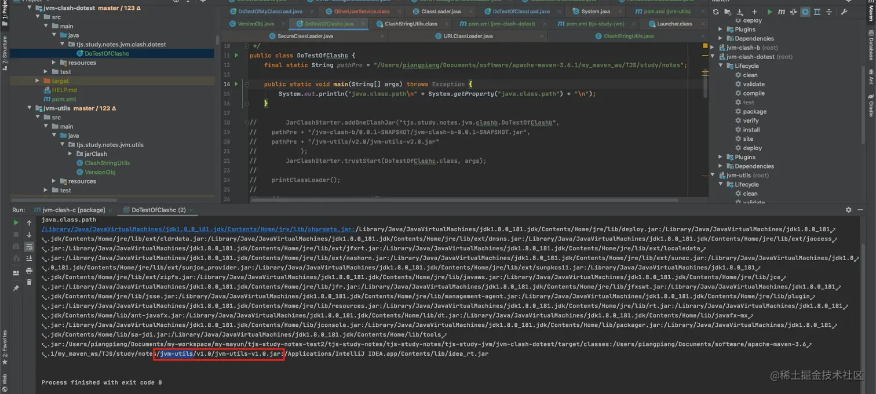Click the green Run Maven Build icon
876x394 pixels.
tap(769, 12)
